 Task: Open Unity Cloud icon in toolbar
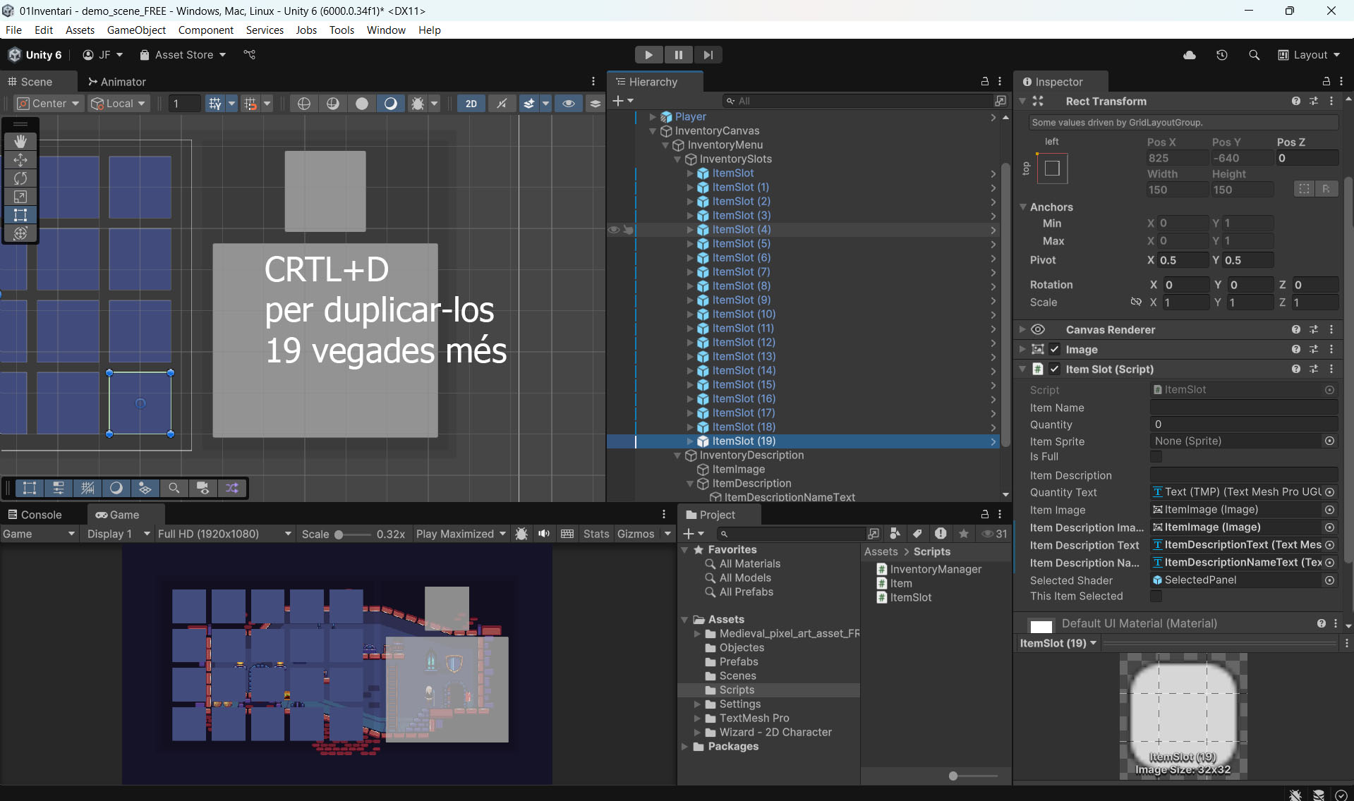(x=1190, y=55)
